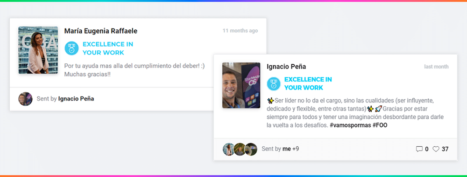Click the second sender avatar on Ignacio's card
Viewport: 467px width, 177px height.
coord(240,150)
